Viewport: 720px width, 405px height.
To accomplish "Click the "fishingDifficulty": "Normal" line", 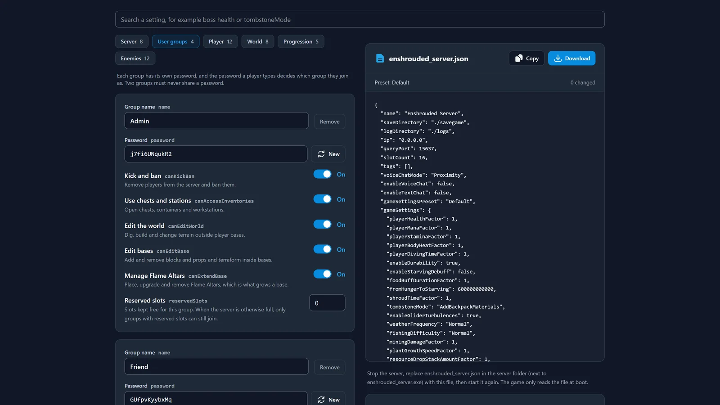I will 431,333.
